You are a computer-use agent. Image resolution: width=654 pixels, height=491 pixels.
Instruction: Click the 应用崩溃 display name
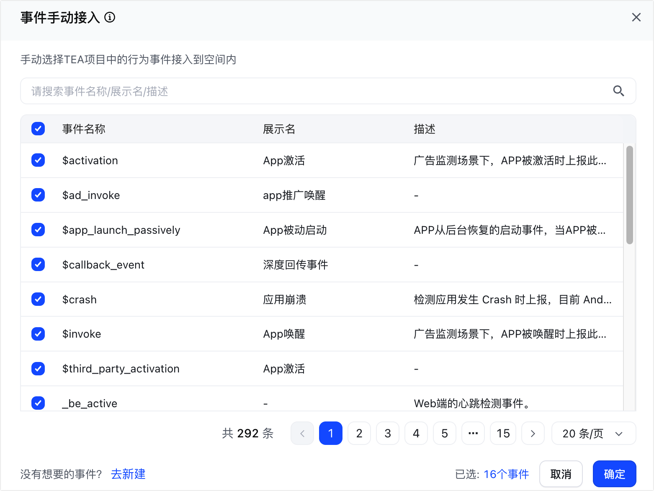[285, 300]
